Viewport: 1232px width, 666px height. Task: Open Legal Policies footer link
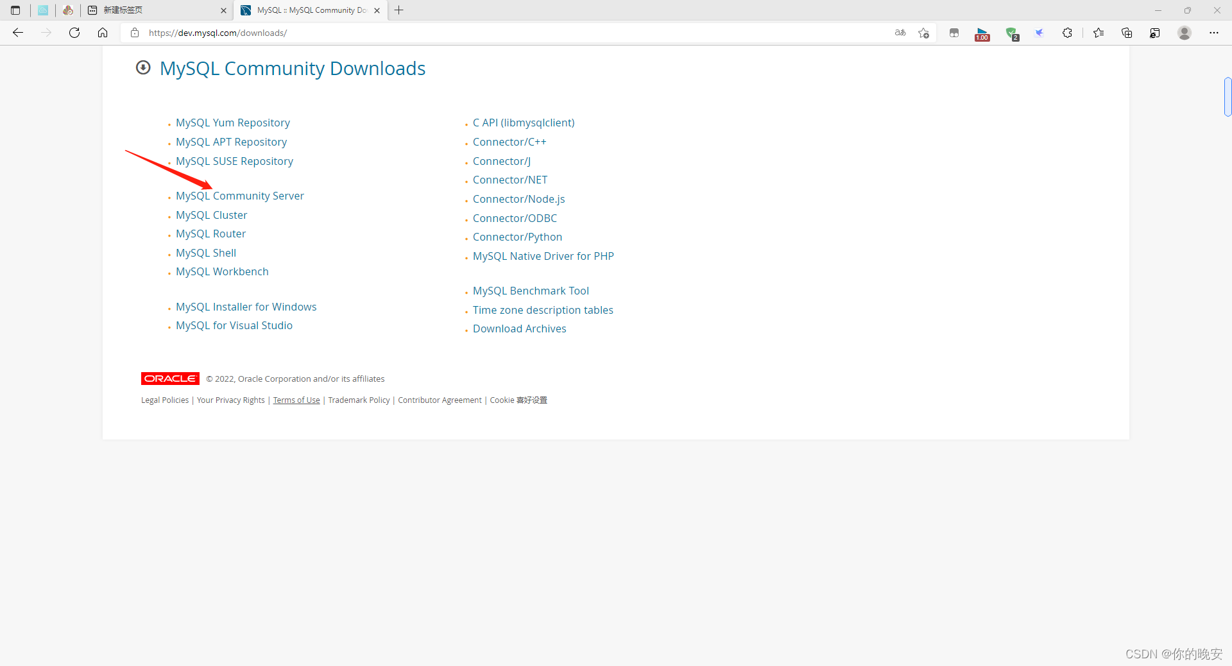[x=165, y=400]
